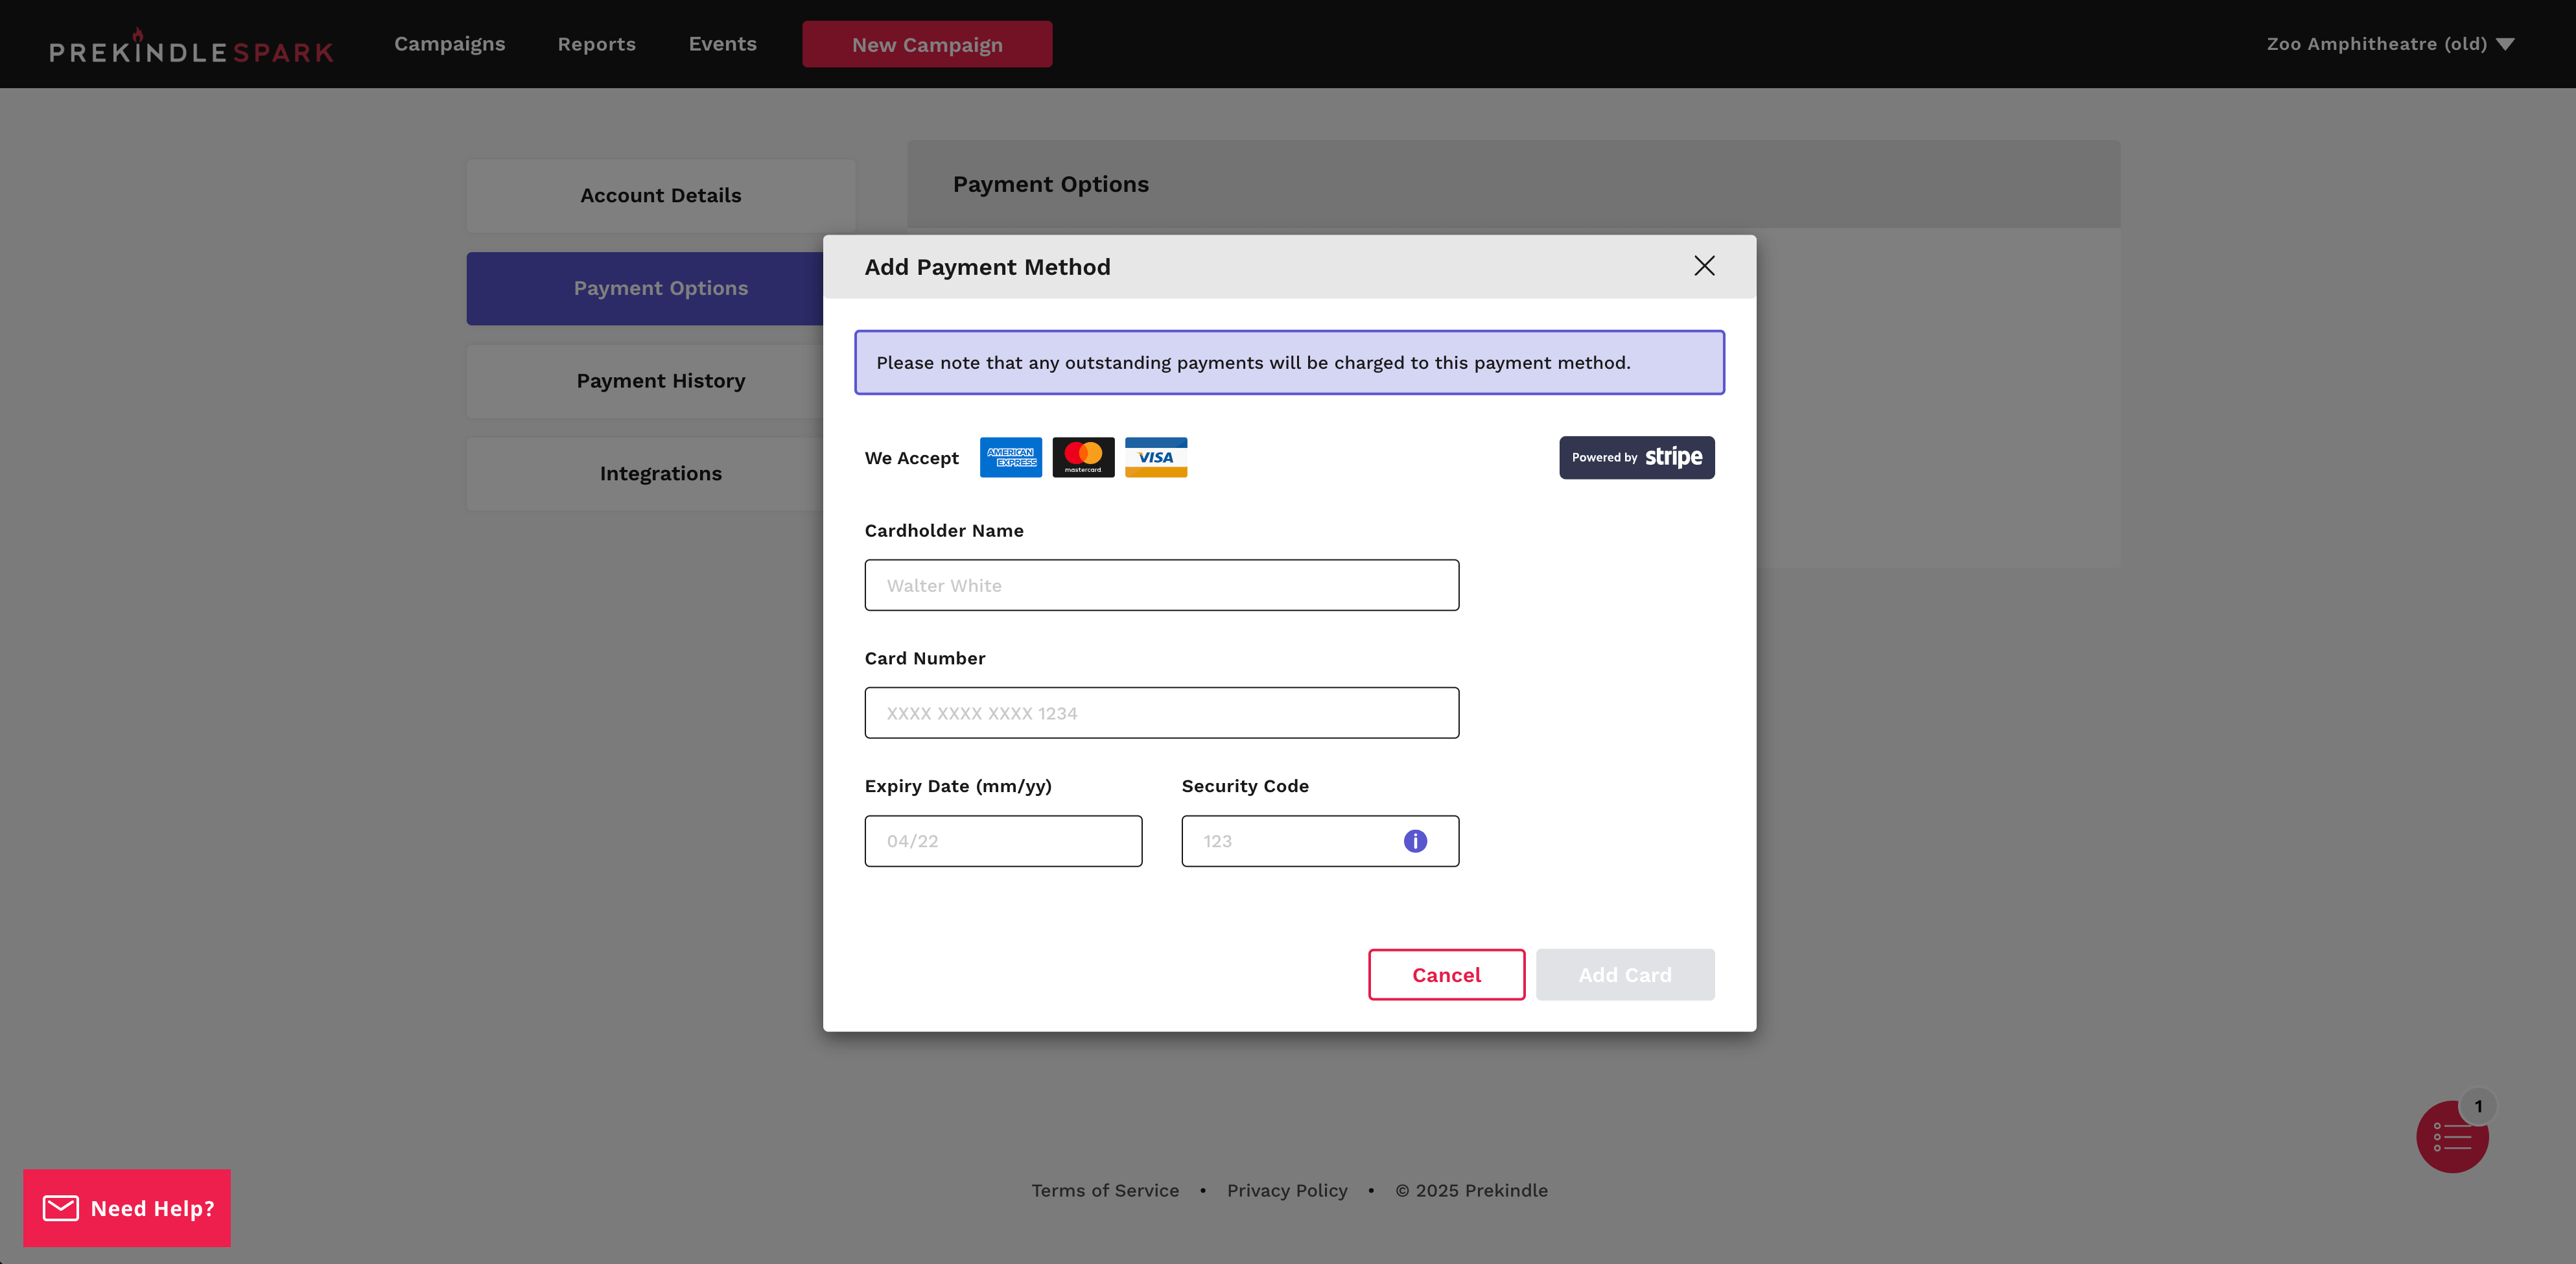Go to the Reports menu item
This screenshot has width=2576, height=1264.
coord(596,44)
